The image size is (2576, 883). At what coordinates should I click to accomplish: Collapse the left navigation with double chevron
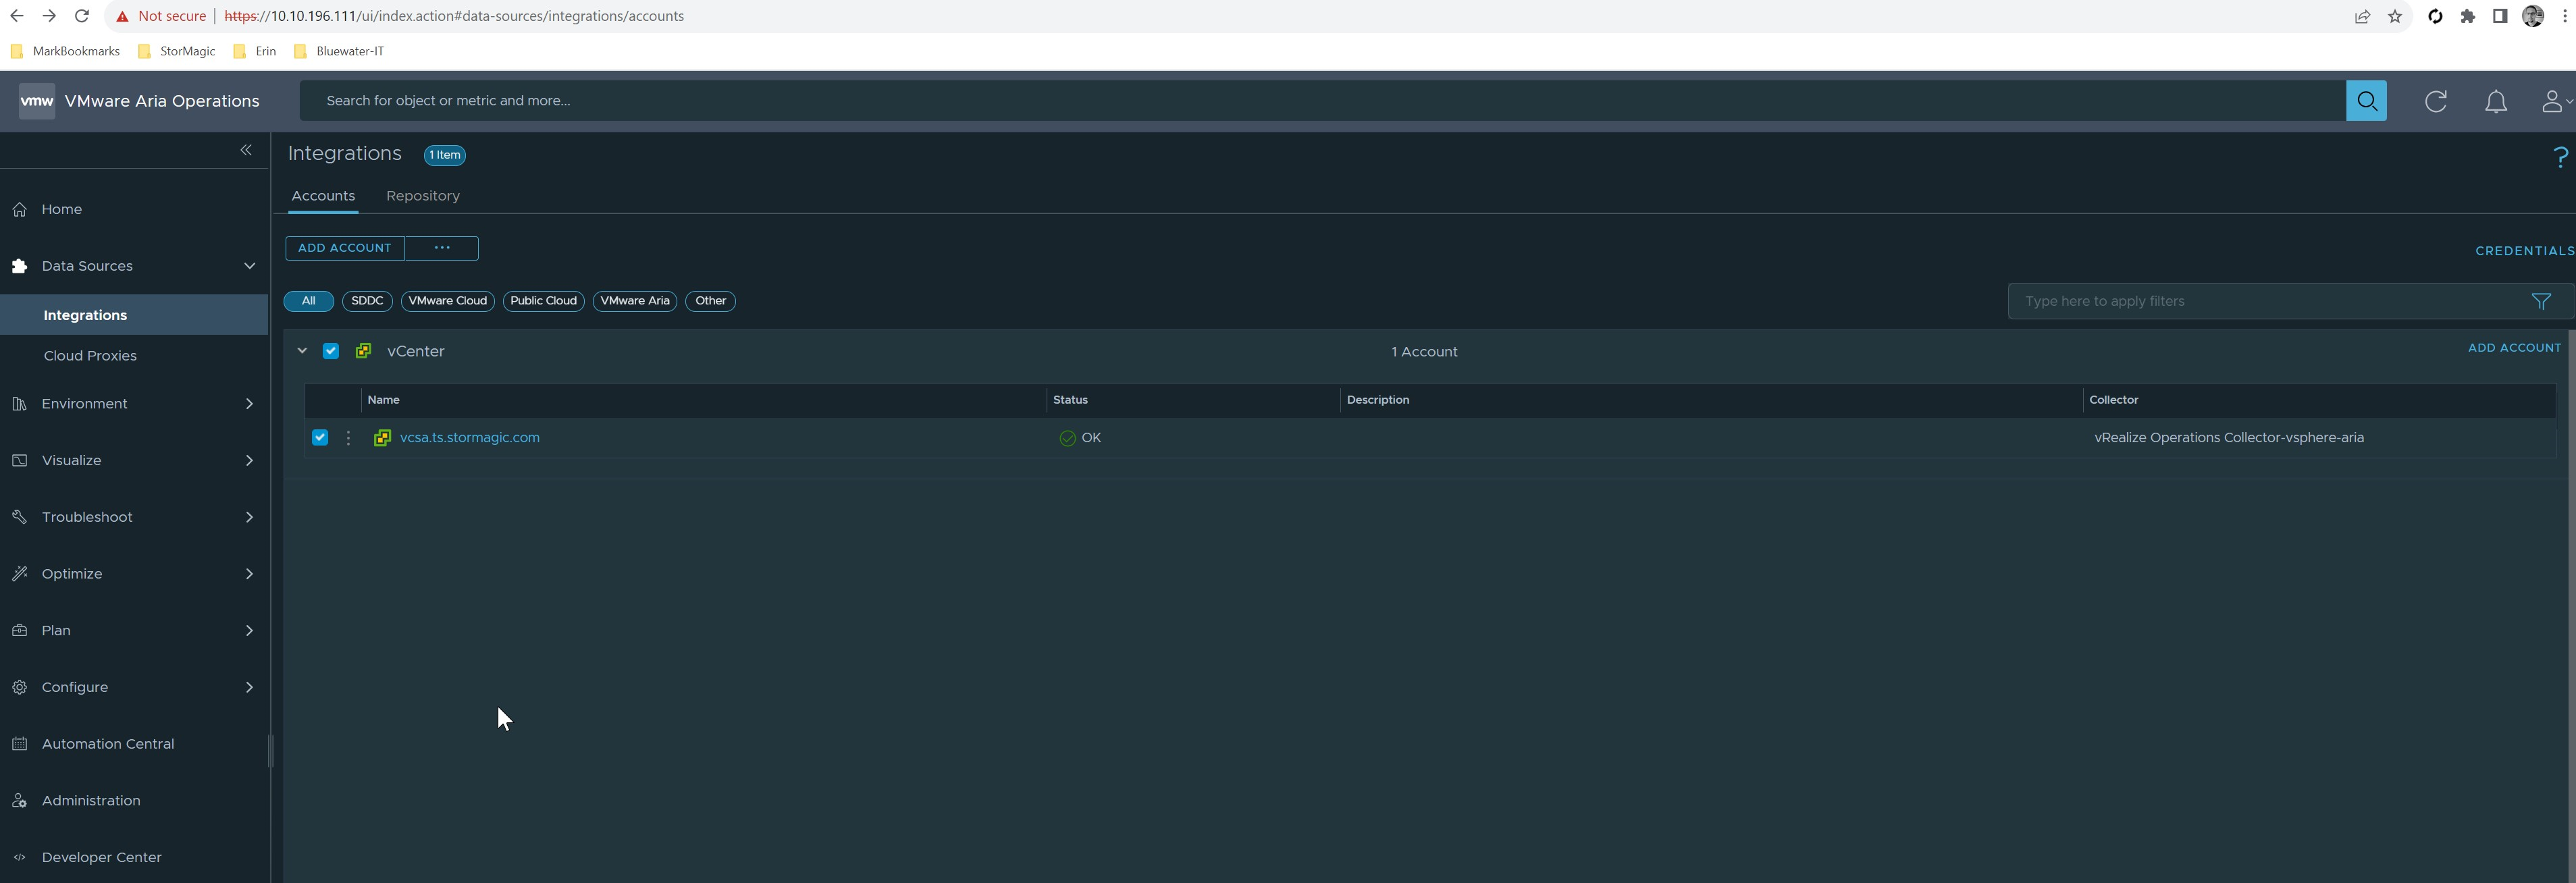pyautogui.click(x=246, y=150)
